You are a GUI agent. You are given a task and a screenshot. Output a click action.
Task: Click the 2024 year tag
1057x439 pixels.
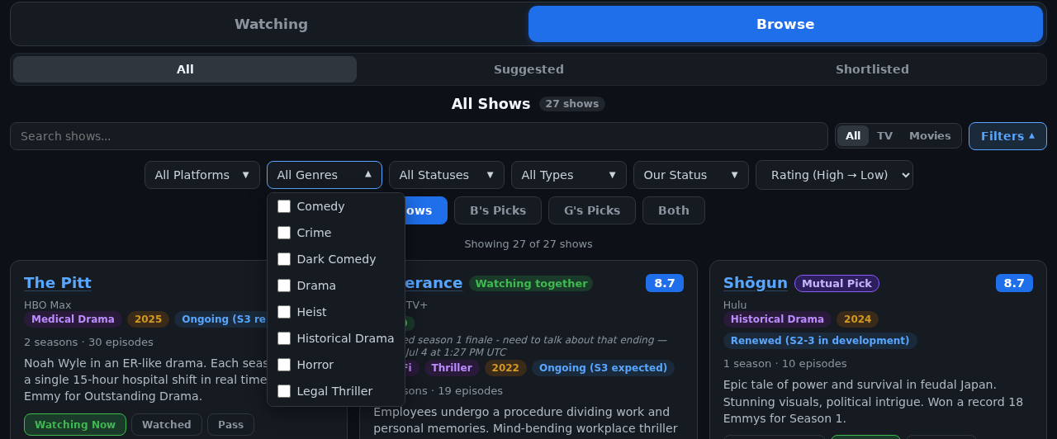click(857, 319)
